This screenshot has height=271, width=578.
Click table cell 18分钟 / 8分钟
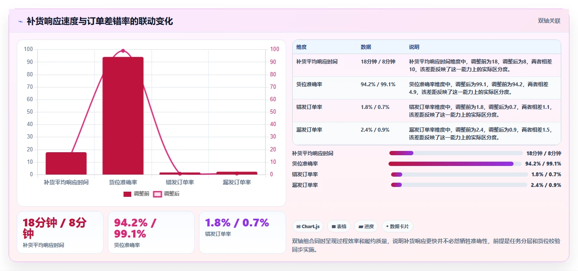(378, 62)
